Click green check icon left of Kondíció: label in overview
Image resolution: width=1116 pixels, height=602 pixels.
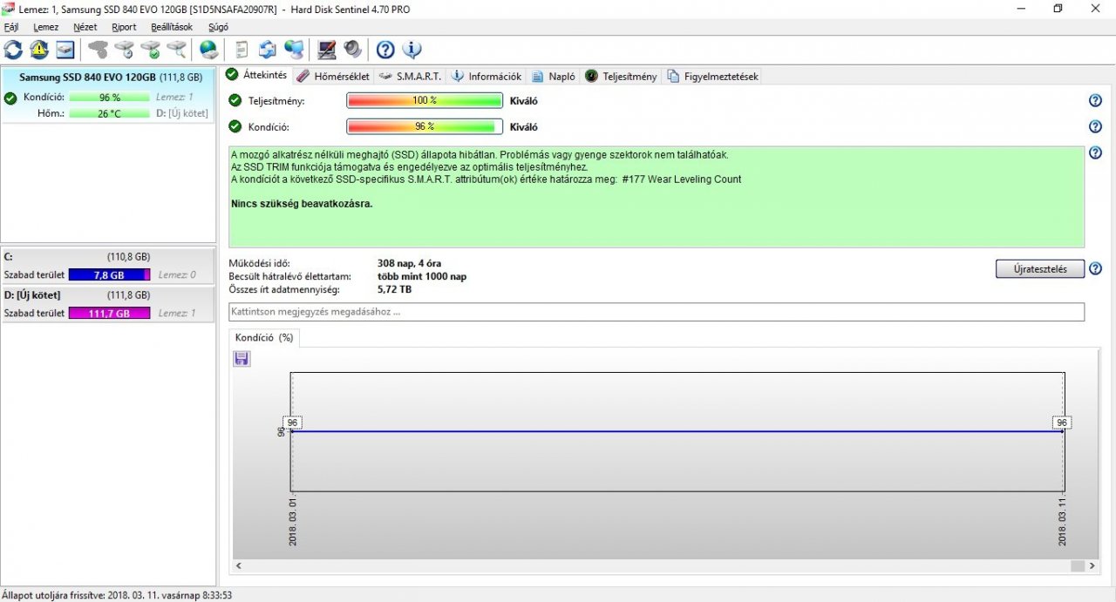[235, 126]
